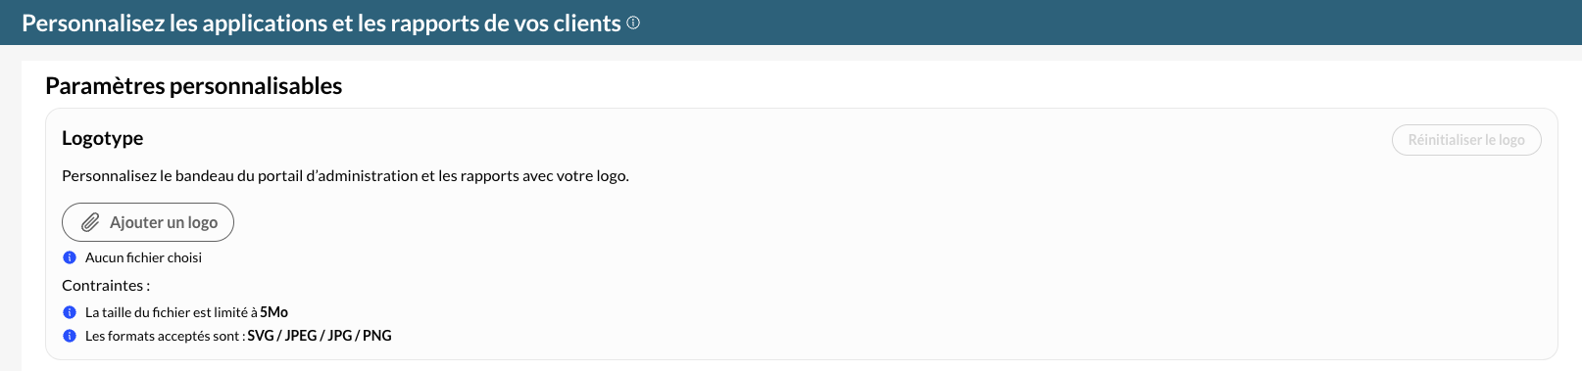Click the Personnalisez les applications header title
Image resolution: width=1582 pixels, height=371 pixels.
click(x=321, y=23)
